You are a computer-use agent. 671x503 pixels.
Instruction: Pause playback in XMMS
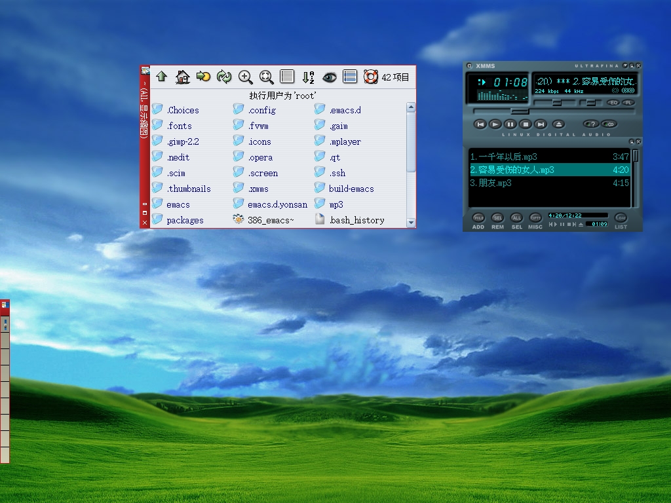(510, 124)
